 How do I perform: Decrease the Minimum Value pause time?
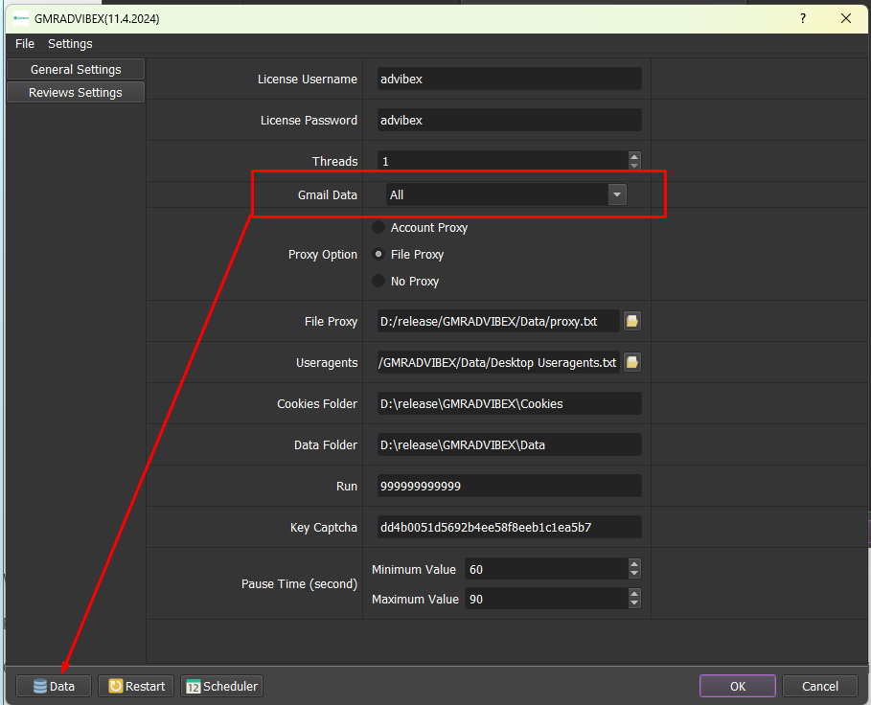click(x=634, y=574)
